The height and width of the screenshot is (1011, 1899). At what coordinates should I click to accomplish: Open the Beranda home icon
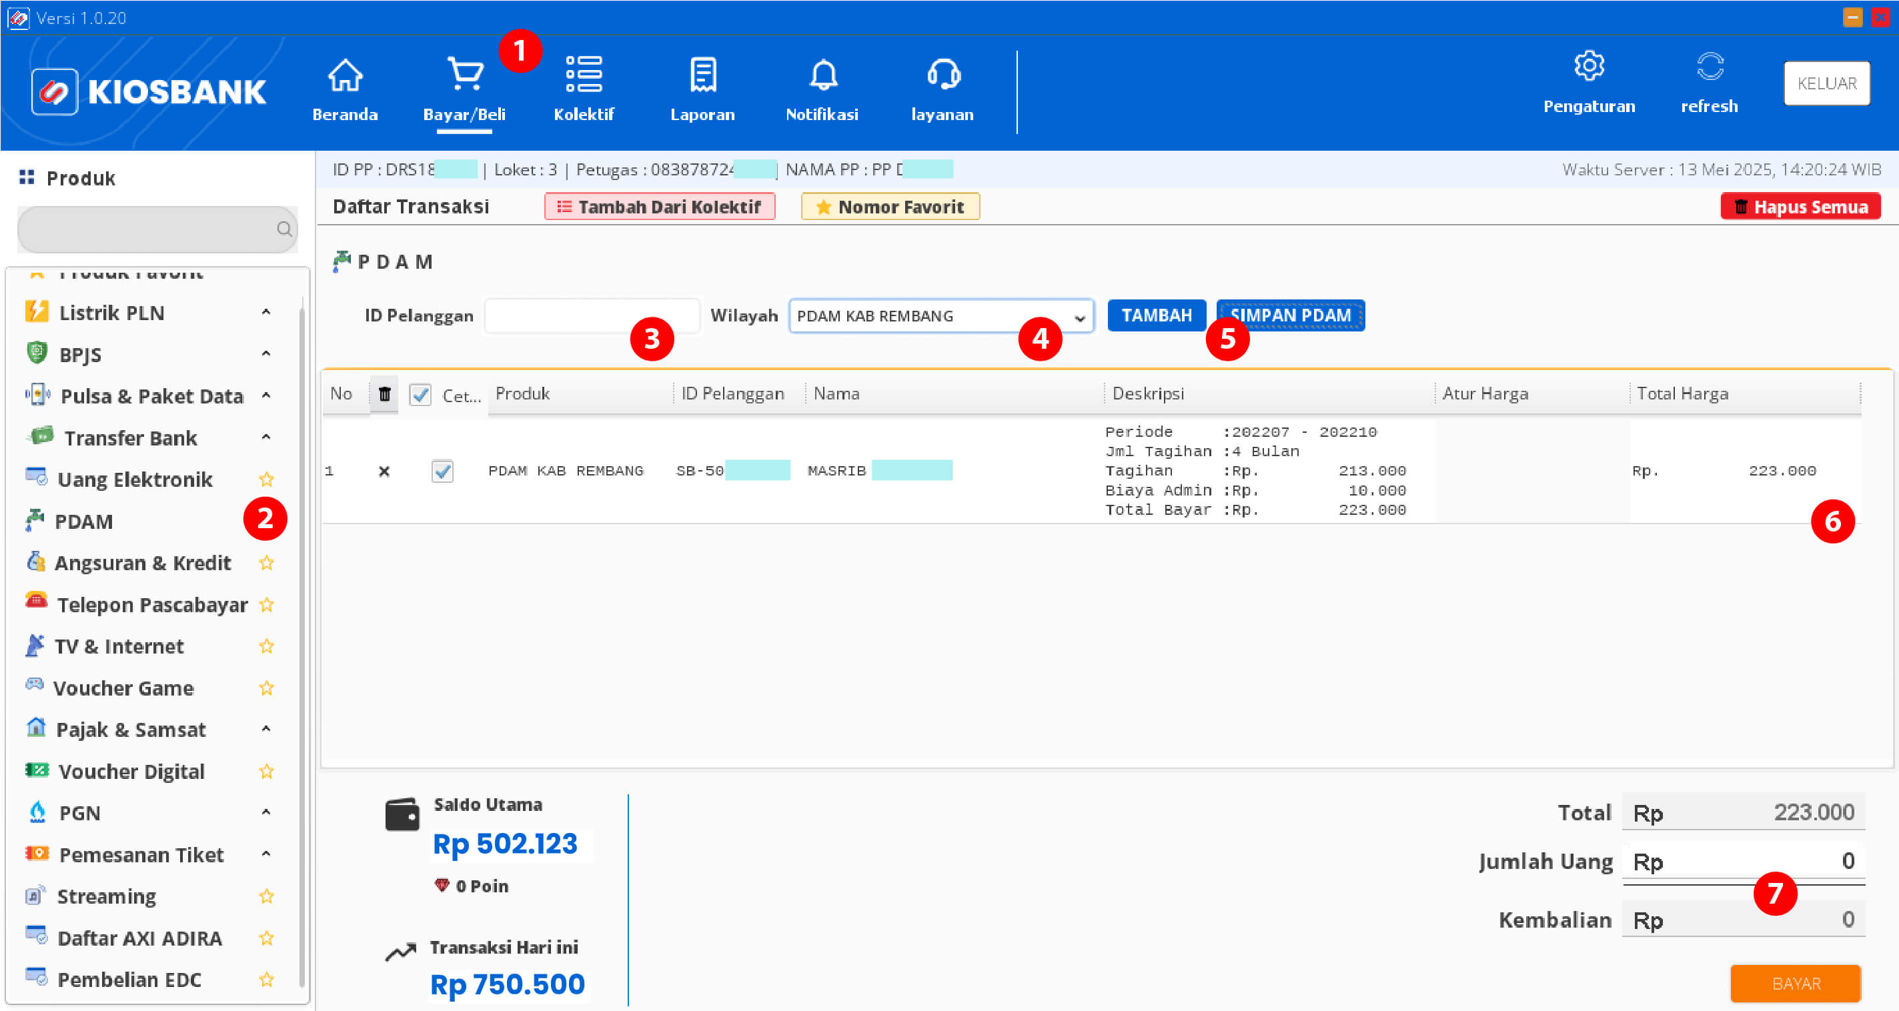pos(345,75)
